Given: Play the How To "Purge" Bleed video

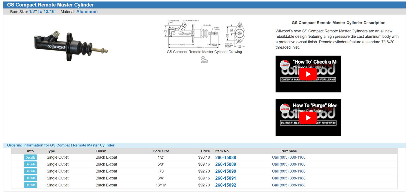Looking at the screenshot, I should pos(308,118).
